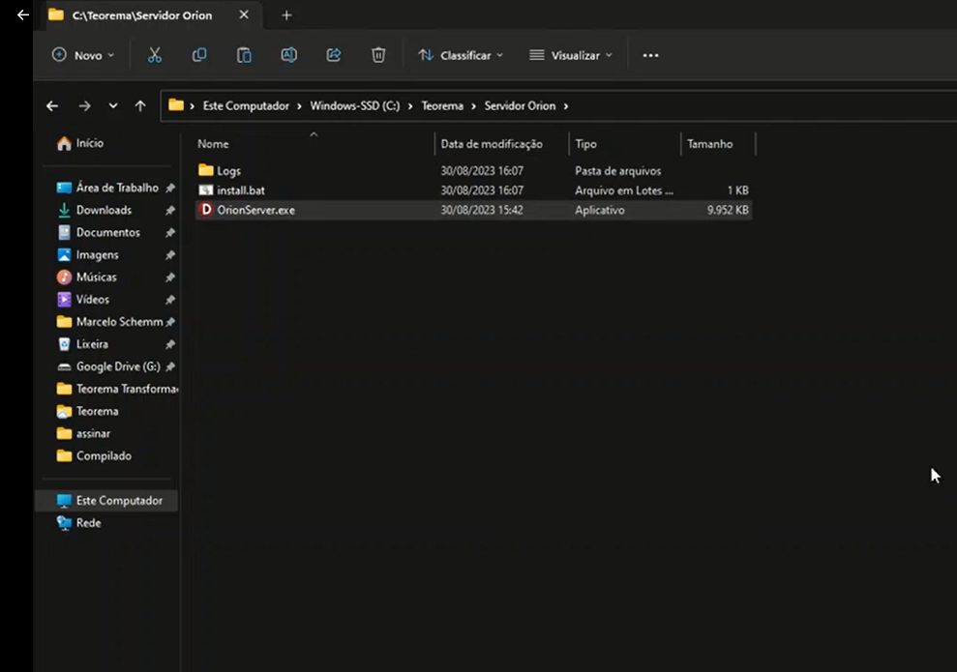This screenshot has height=672, width=957.
Task: Open Lixeira recycle bin in sidebar
Action: click(82, 344)
